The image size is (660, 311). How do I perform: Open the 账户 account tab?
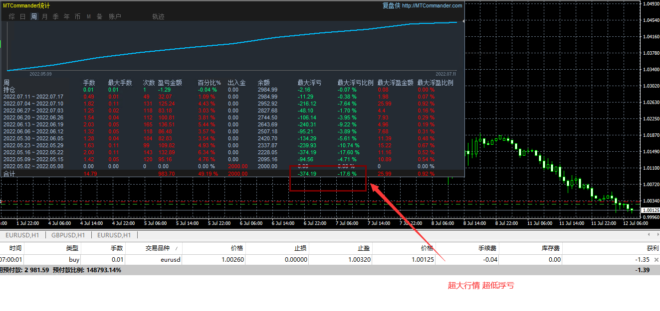tap(115, 16)
